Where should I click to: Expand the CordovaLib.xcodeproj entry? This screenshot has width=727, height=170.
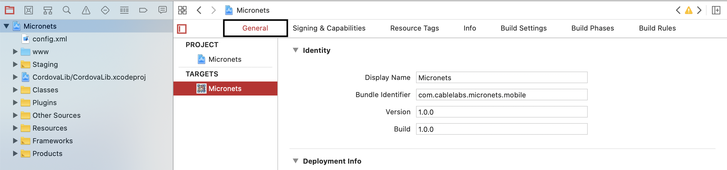click(15, 77)
